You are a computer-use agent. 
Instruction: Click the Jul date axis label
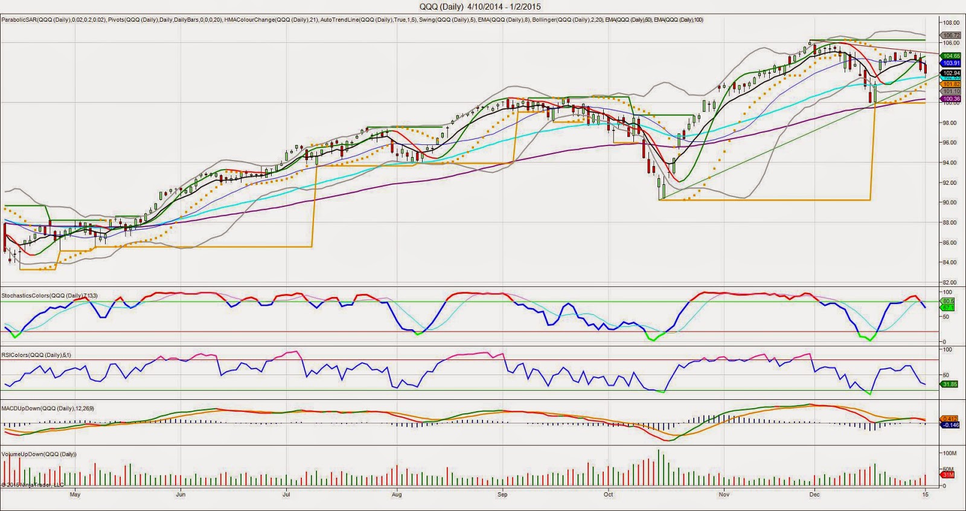[286, 494]
